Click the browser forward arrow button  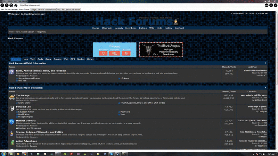tap(7, 5)
